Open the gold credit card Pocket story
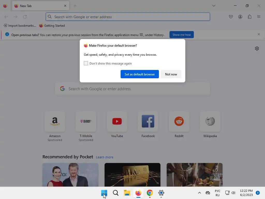Image resolution: width=265 pixels, height=199 pixels. (x=132, y=175)
